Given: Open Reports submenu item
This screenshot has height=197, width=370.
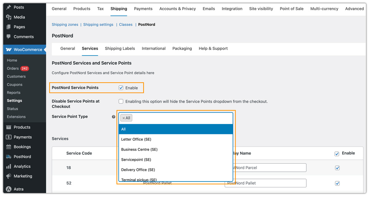Looking at the screenshot, I should click(14, 93).
